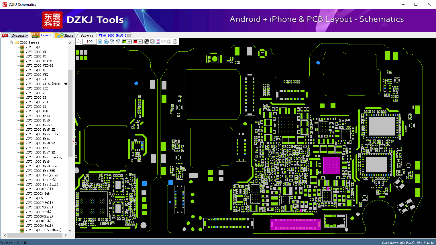Click the omega symbol icon
This screenshot has height=245, width=436.
point(169,41)
